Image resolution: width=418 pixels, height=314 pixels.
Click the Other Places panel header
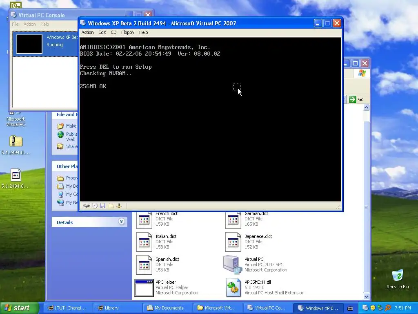65,166
